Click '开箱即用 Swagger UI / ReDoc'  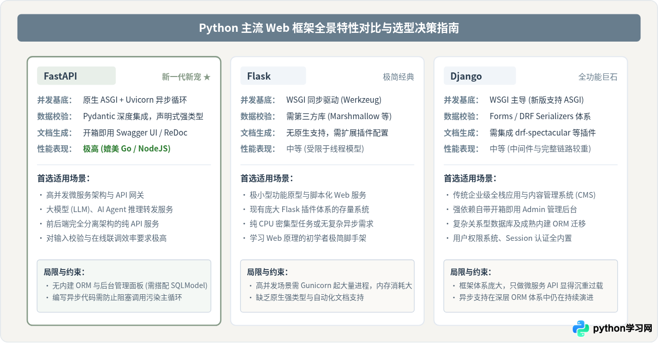[135, 133]
